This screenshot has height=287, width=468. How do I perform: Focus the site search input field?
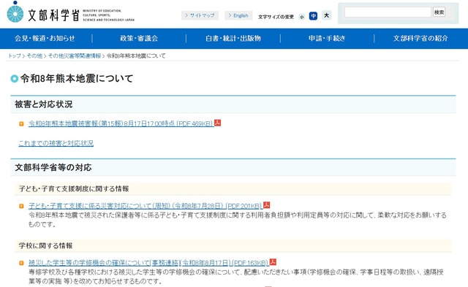tap(388, 12)
